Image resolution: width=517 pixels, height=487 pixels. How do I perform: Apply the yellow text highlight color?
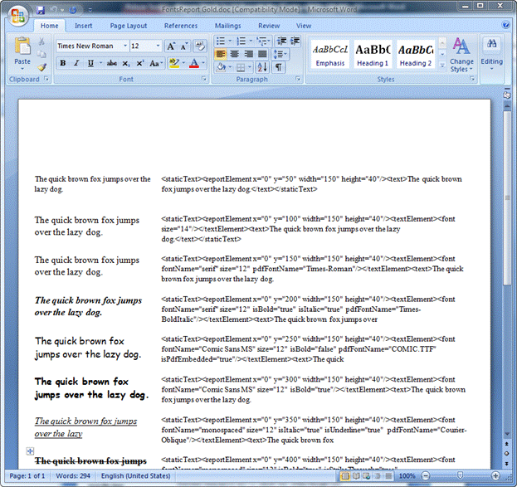coord(174,63)
